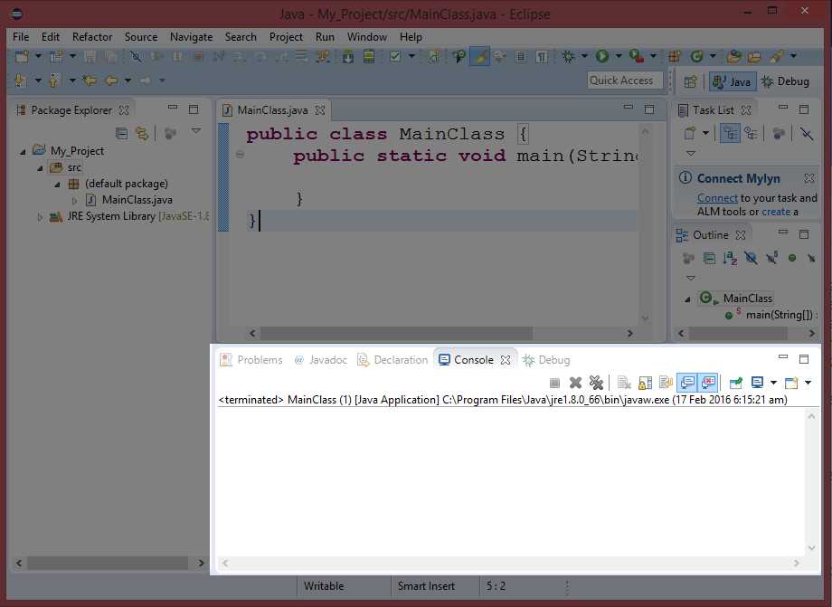Click Remove Launch in Console toolbar
Viewport: 832px width, 607px height.
coord(575,382)
